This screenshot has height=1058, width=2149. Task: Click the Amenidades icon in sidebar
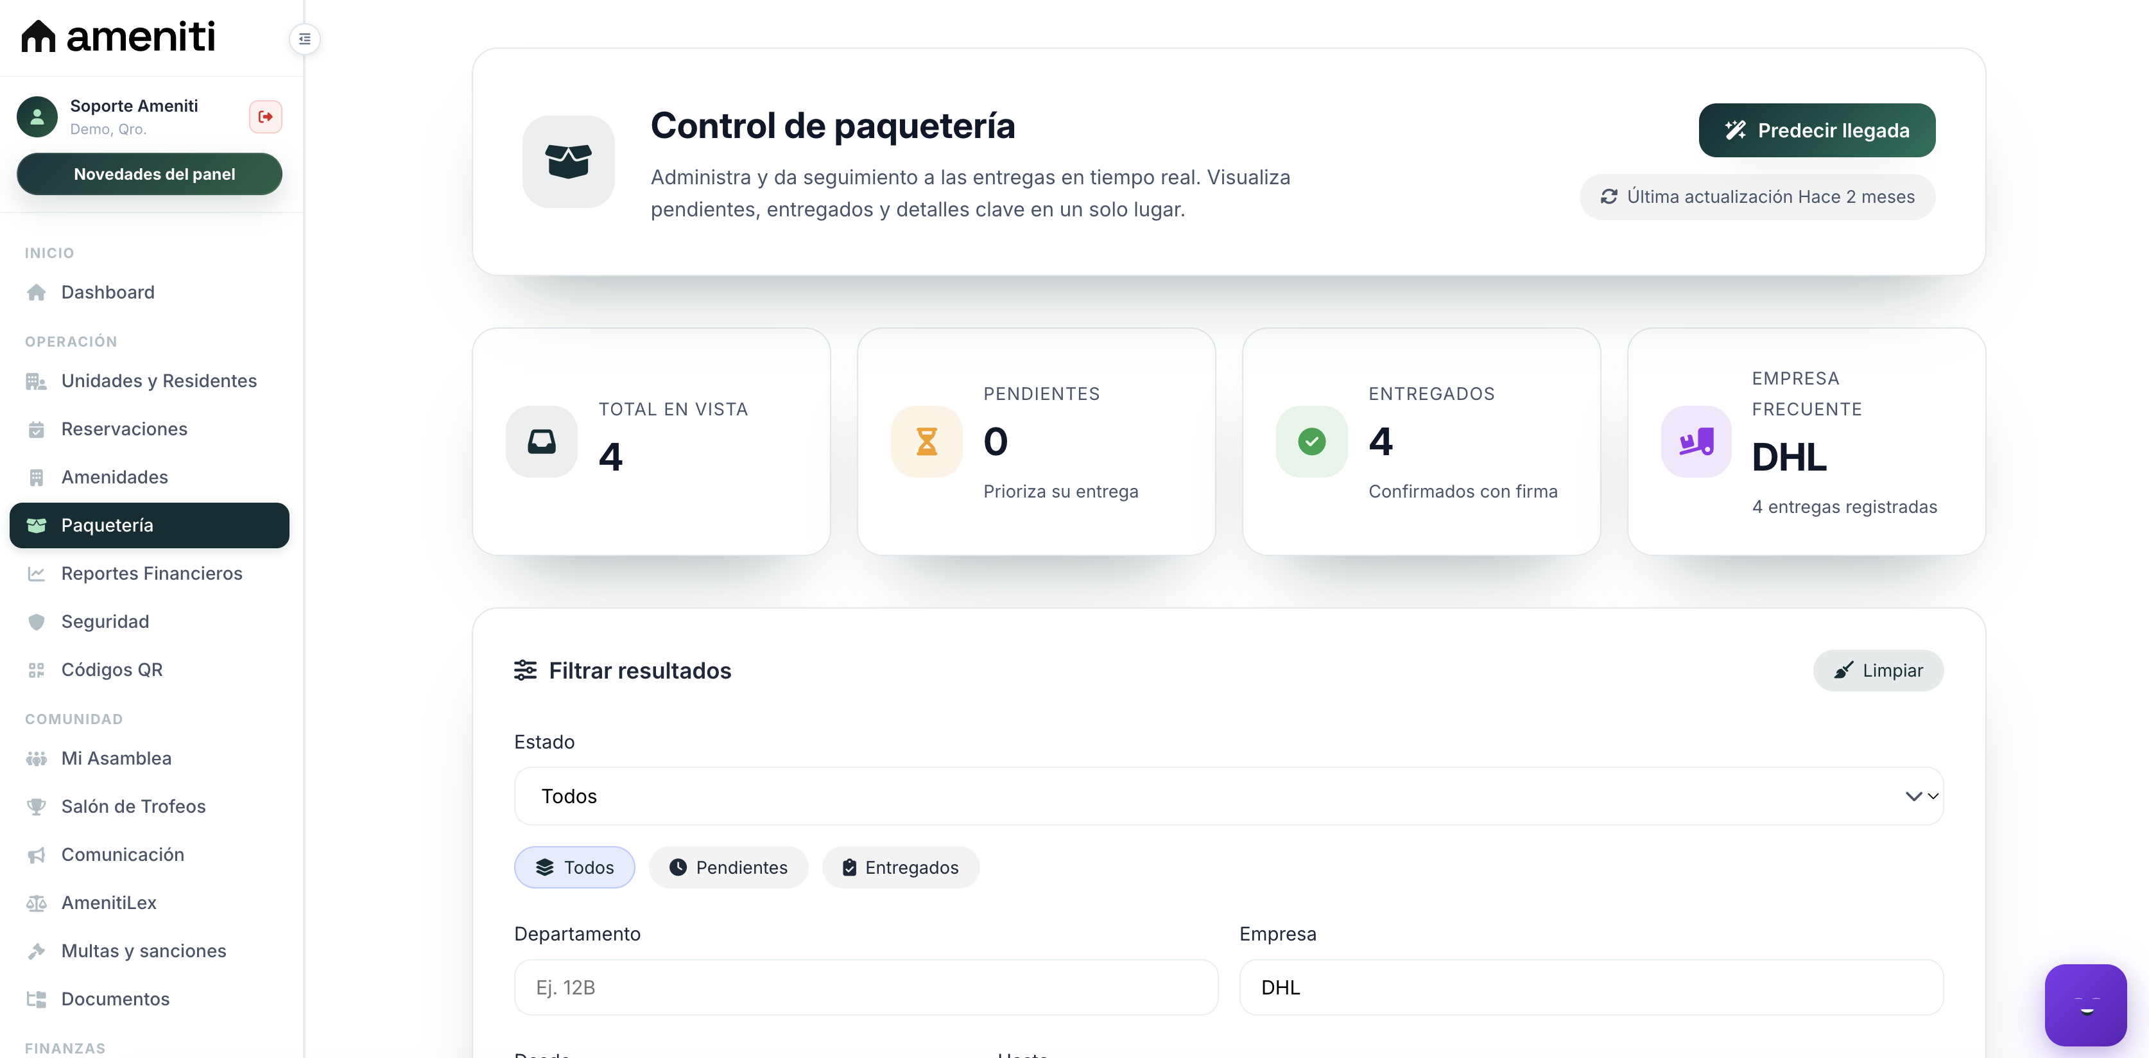tap(36, 477)
